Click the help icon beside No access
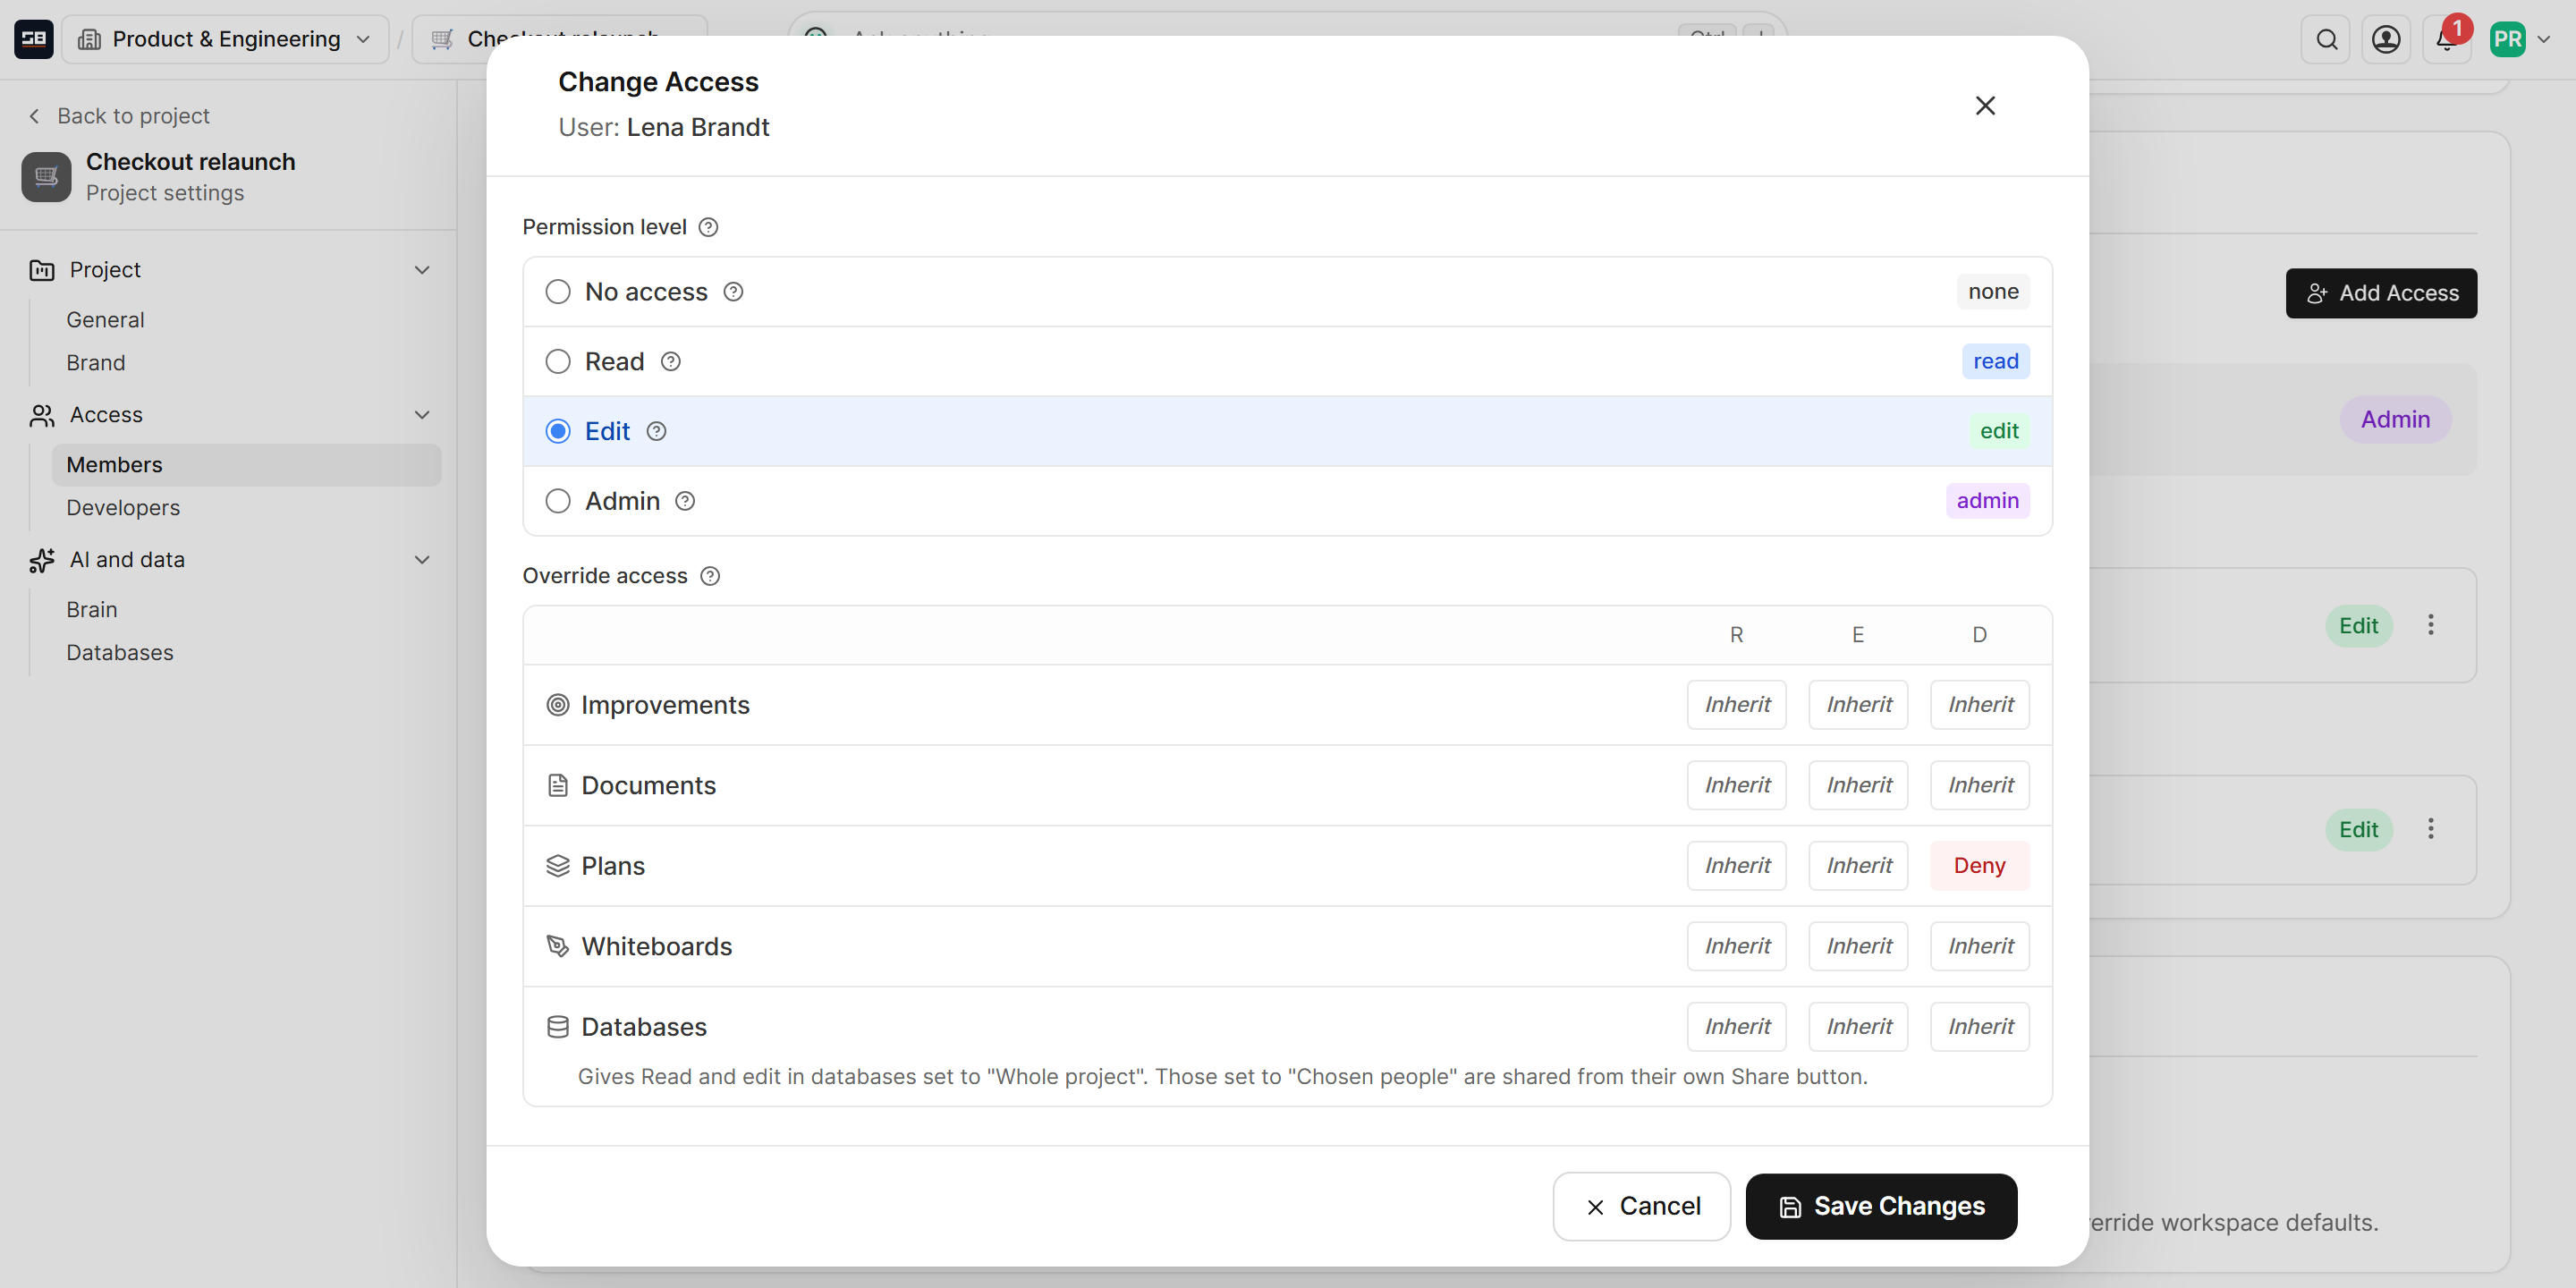This screenshot has height=1288, width=2576. click(x=733, y=292)
